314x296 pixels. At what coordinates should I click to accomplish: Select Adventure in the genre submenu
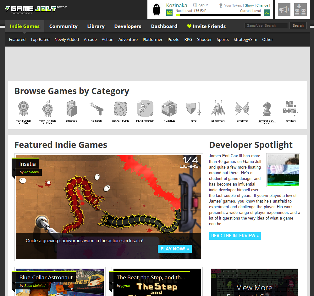pyautogui.click(x=128, y=40)
